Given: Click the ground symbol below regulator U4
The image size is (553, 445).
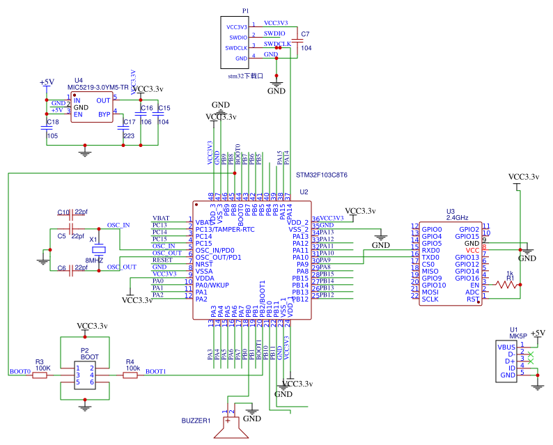Looking at the screenshot, I should pos(85,153).
